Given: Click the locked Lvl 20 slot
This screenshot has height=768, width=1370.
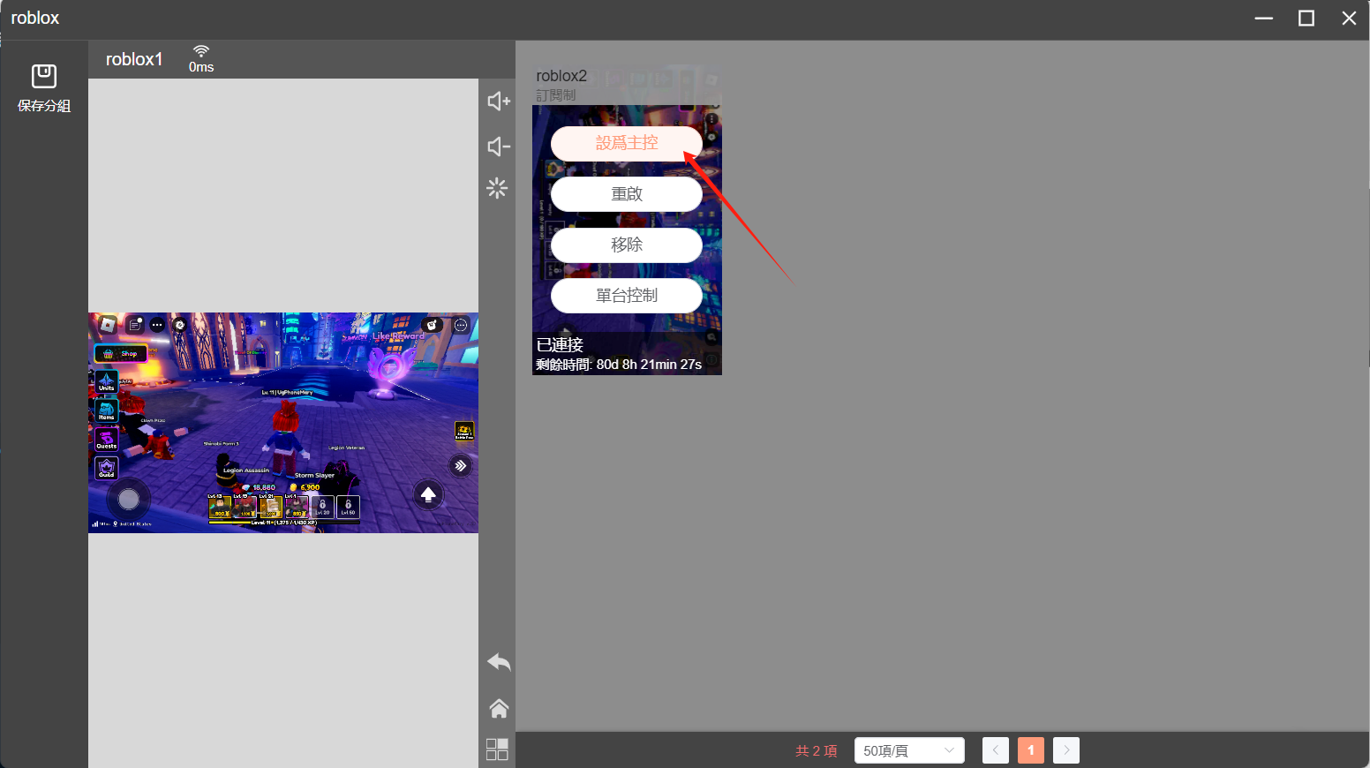Looking at the screenshot, I should point(322,507).
